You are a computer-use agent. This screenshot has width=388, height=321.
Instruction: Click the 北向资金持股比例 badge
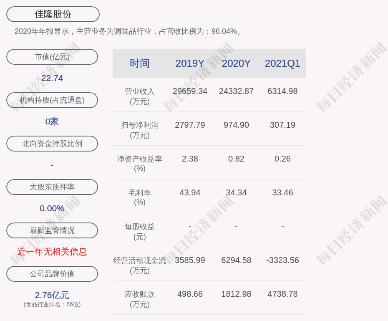pyautogui.click(x=52, y=144)
